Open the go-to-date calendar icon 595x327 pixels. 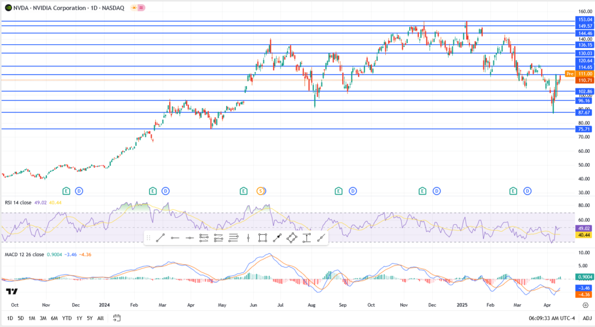(x=117, y=318)
